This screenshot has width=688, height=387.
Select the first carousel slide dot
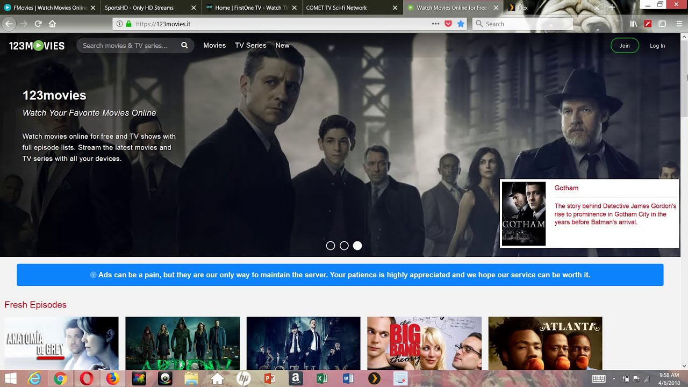pyautogui.click(x=331, y=246)
